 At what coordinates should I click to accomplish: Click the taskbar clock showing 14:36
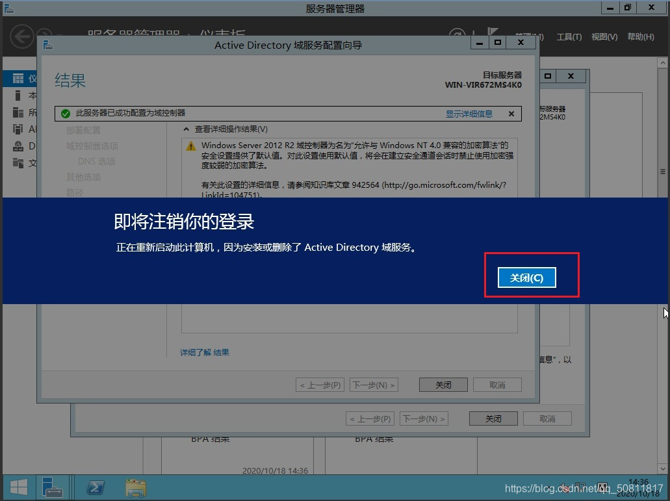pos(638,482)
